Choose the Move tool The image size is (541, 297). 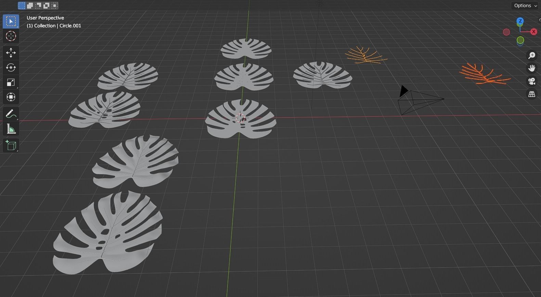pos(11,53)
